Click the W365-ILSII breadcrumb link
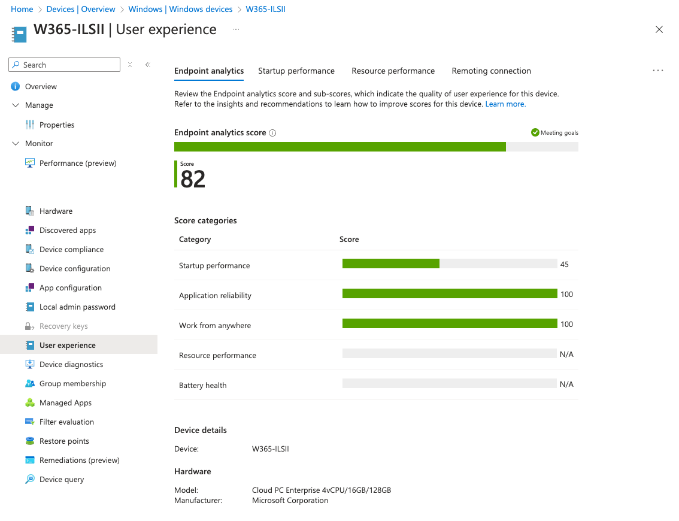Screen dimensions: 679x521 (x=265, y=9)
